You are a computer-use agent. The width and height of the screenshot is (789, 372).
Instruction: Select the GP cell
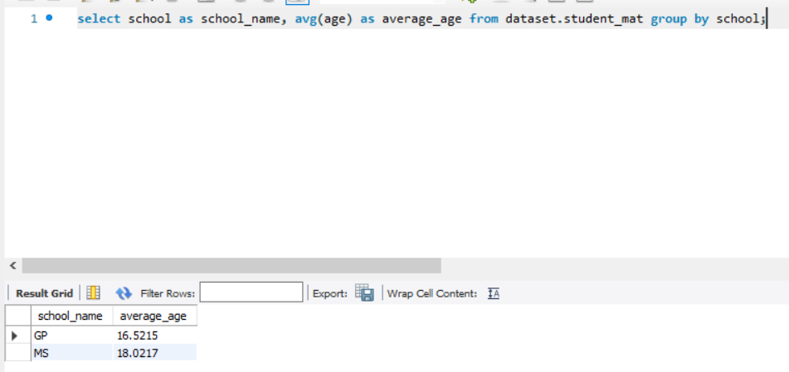click(x=72, y=336)
